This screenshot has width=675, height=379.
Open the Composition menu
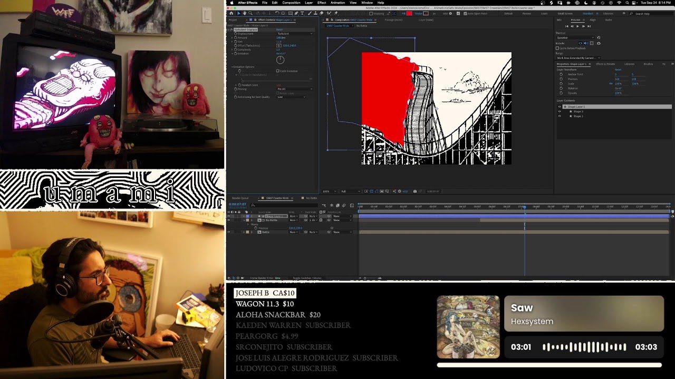(291, 3)
